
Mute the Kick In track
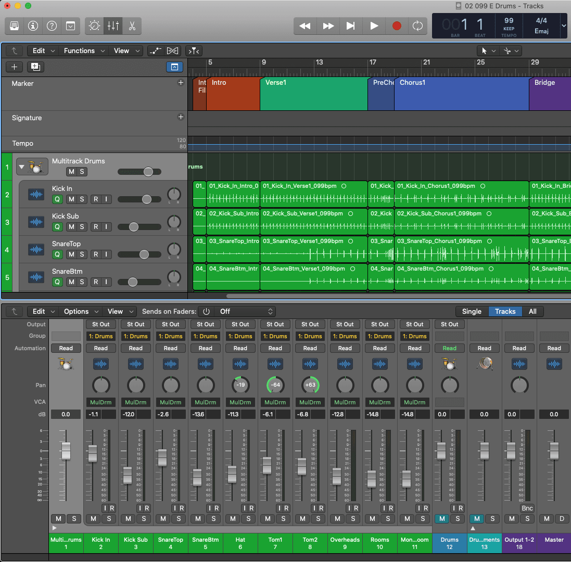(71, 199)
